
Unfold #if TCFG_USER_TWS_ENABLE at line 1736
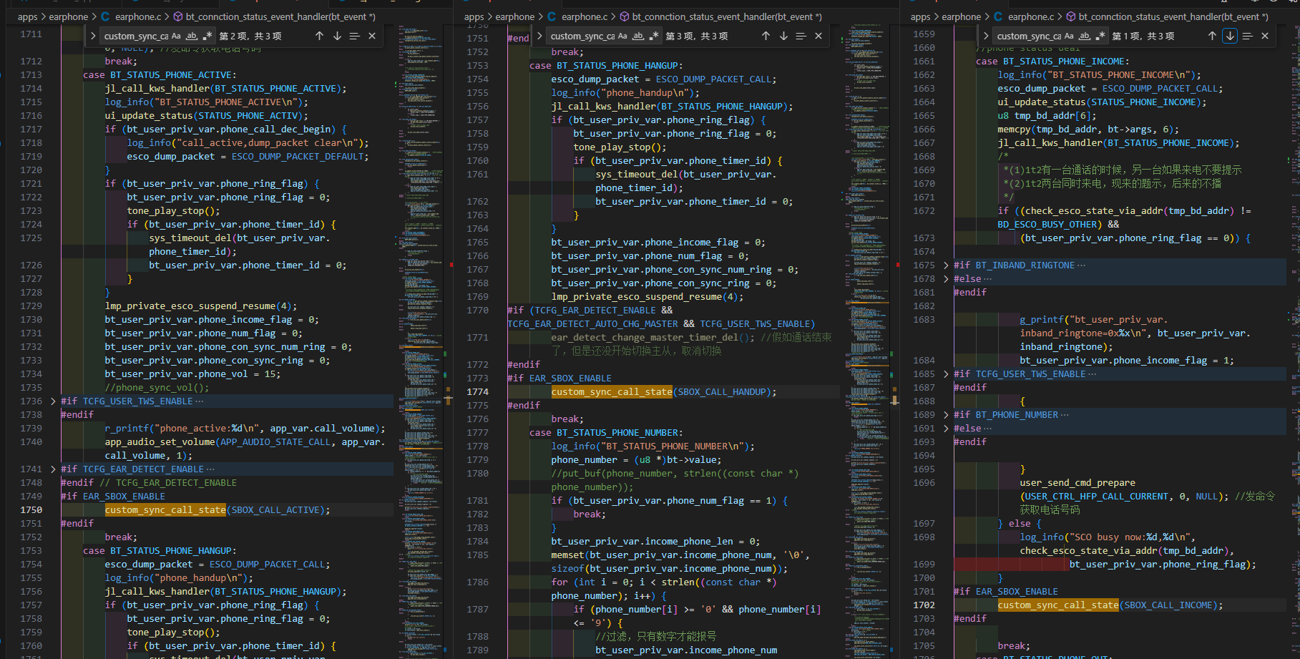(53, 401)
